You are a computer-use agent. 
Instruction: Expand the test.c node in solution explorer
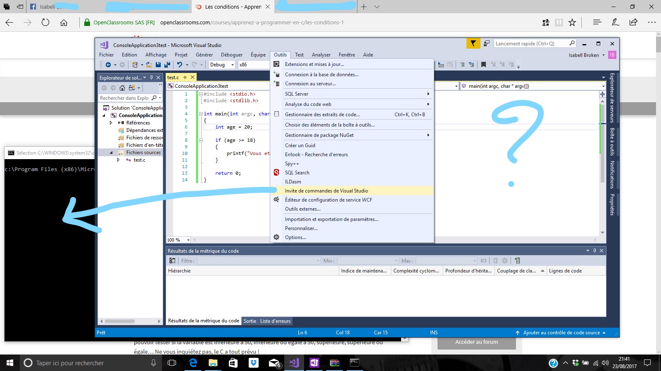tap(119, 160)
